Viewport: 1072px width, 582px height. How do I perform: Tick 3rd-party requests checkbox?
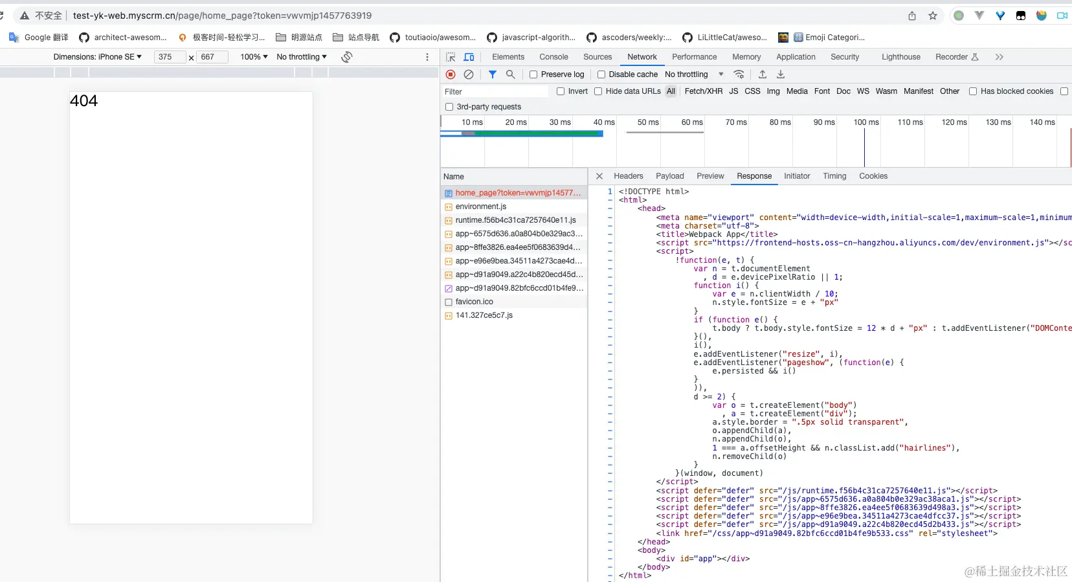point(449,107)
